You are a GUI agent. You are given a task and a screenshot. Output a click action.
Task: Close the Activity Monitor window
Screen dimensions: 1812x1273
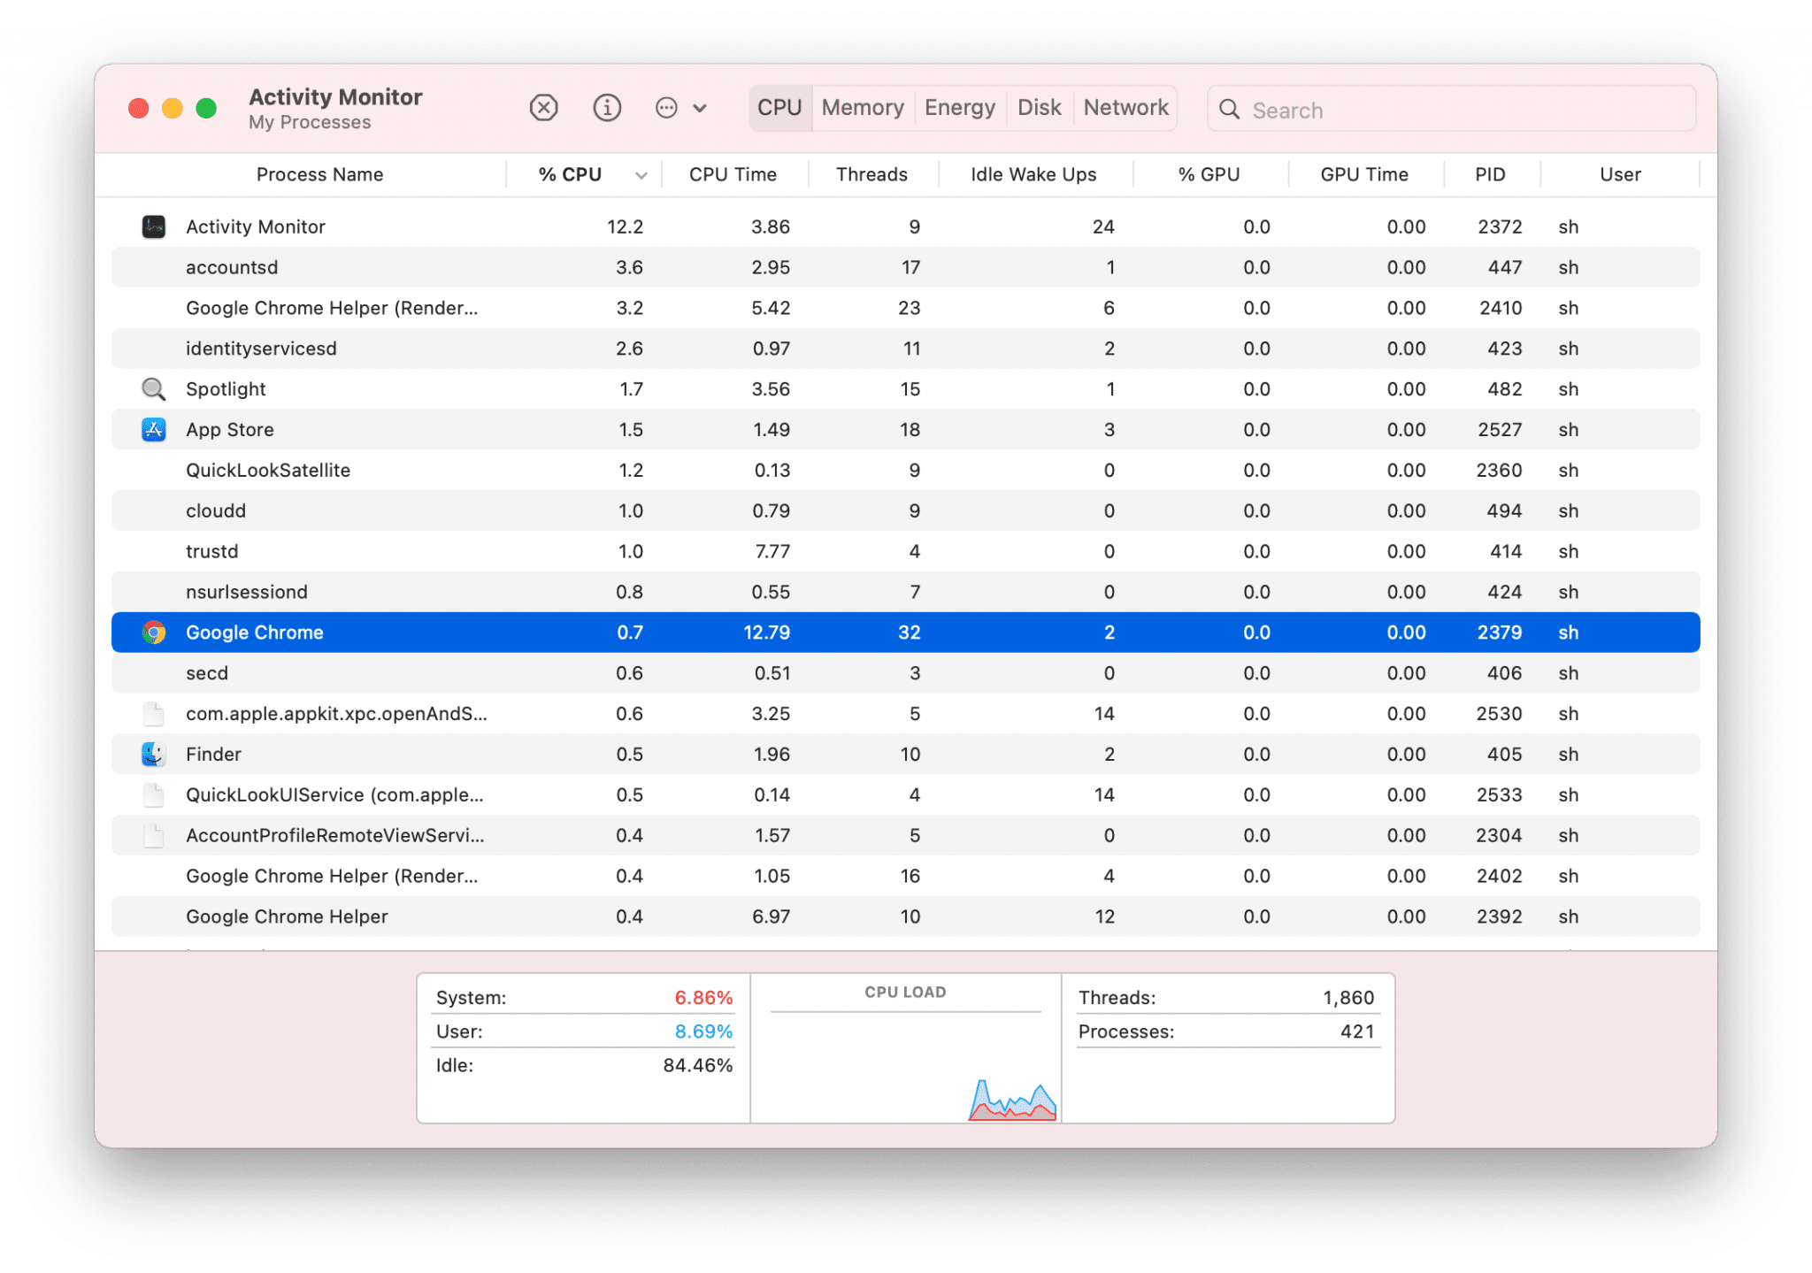(138, 108)
